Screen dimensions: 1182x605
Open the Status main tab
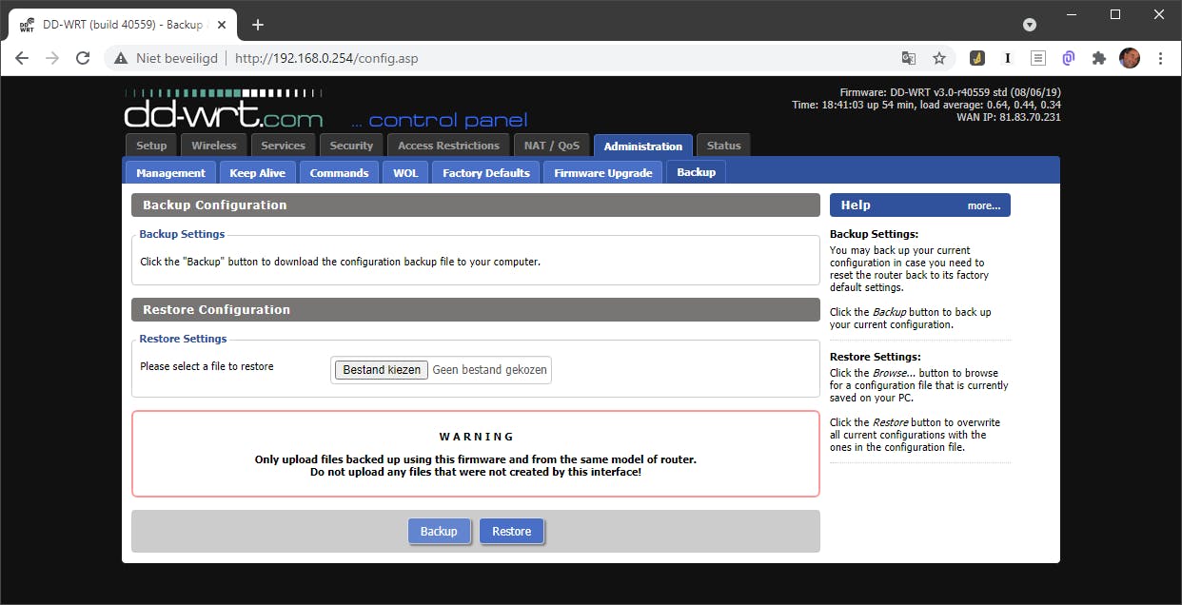(723, 146)
